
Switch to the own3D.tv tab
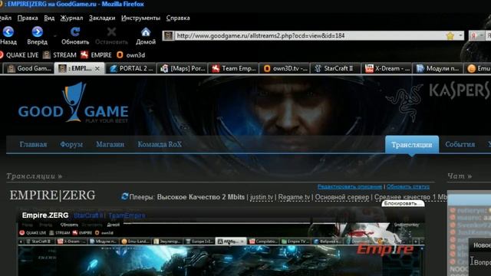point(285,68)
